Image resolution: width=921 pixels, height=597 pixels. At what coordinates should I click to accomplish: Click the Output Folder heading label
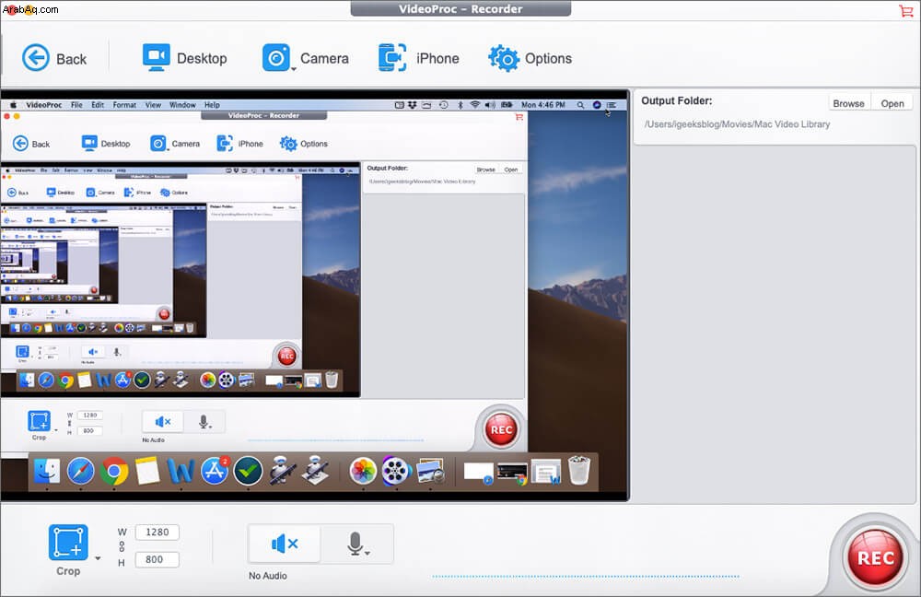(677, 100)
